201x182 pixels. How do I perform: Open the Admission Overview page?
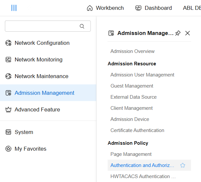132,51
